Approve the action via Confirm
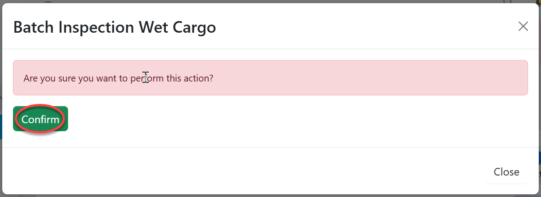 (x=40, y=120)
